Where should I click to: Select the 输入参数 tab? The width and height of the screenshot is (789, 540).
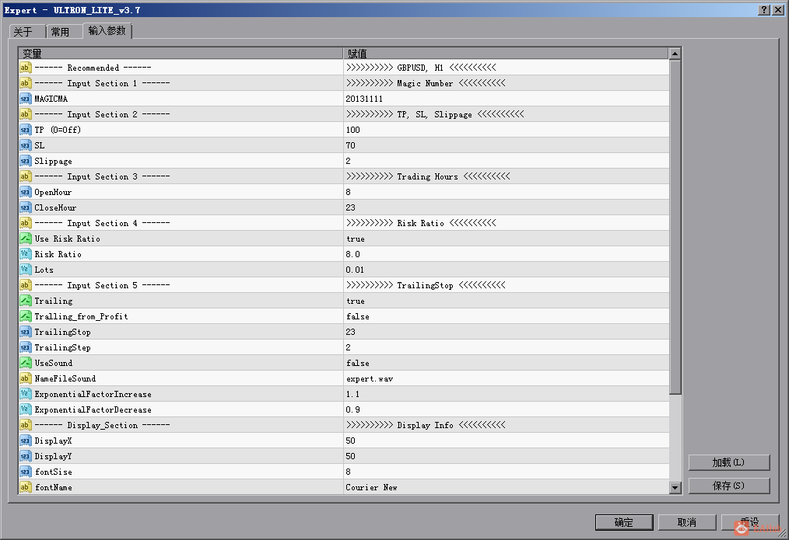[x=107, y=30]
